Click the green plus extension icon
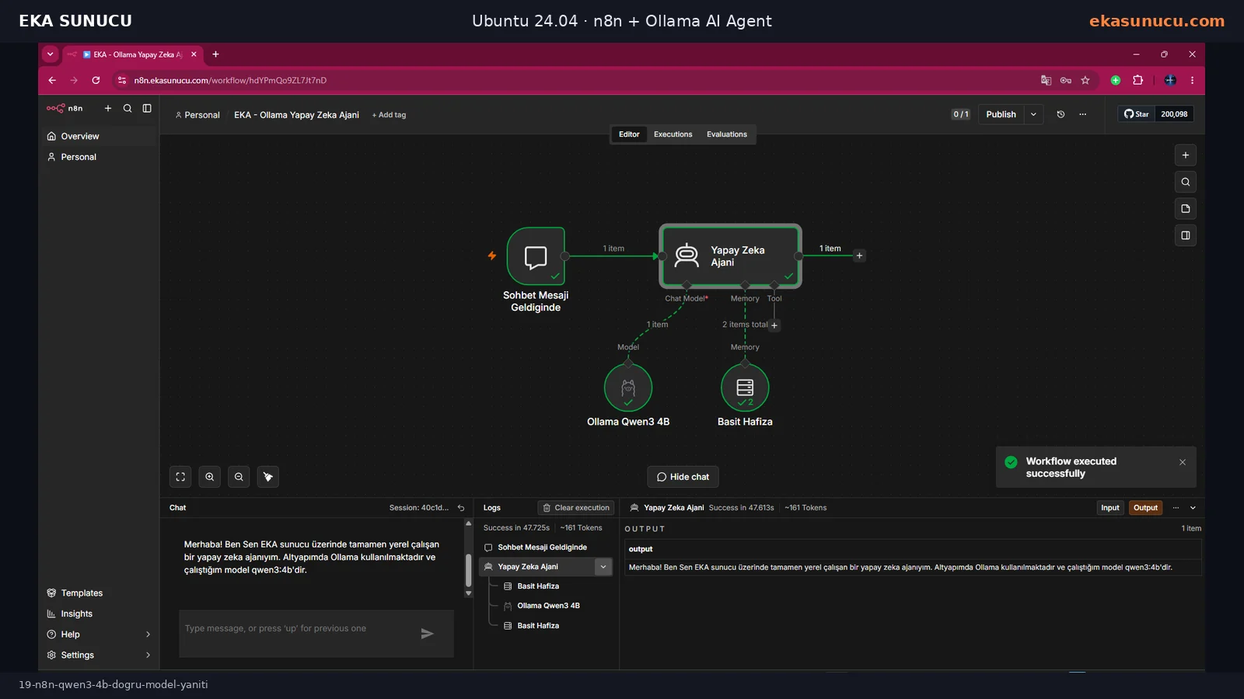Image resolution: width=1244 pixels, height=699 pixels. point(1116,80)
